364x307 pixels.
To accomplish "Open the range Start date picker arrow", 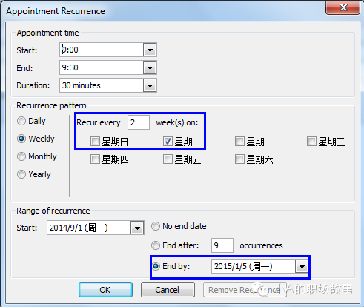I will [x=137, y=228].
